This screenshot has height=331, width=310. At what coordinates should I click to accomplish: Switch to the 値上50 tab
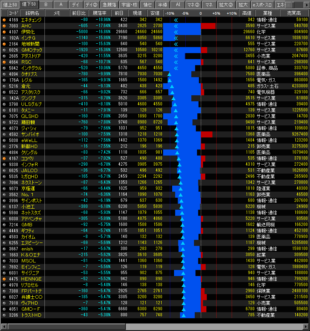point(9,5)
